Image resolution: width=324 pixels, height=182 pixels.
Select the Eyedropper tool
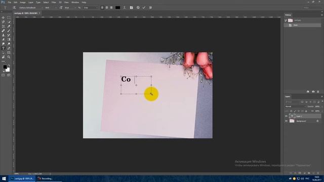tap(9, 26)
